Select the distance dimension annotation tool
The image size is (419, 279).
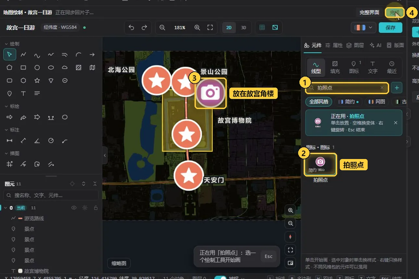coord(10,140)
